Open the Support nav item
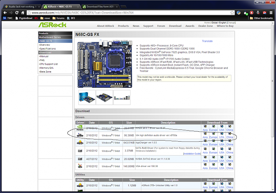Viewport: 276px width, 193px height. point(148,26)
